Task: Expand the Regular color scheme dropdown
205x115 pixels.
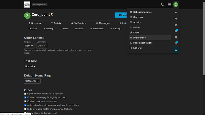Action: (29, 46)
